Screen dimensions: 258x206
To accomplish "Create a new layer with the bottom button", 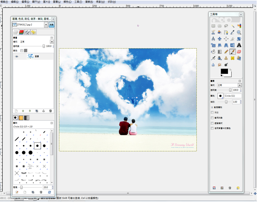I will pos(16,111).
